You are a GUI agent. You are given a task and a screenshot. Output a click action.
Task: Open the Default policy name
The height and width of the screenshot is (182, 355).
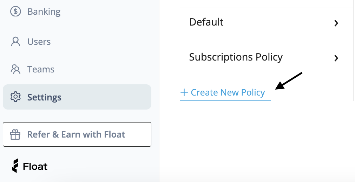click(x=206, y=22)
